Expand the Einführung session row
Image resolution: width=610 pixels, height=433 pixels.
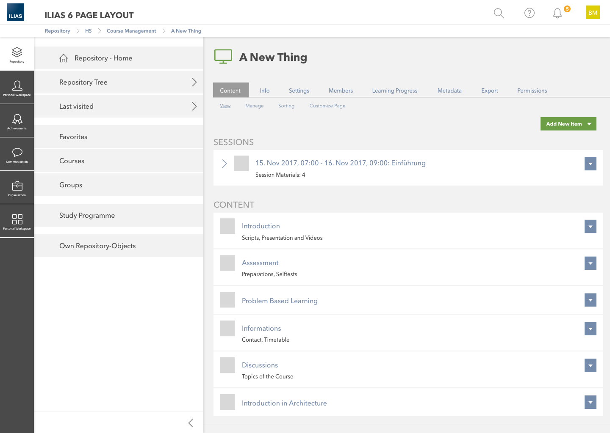click(x=225, y=164)
